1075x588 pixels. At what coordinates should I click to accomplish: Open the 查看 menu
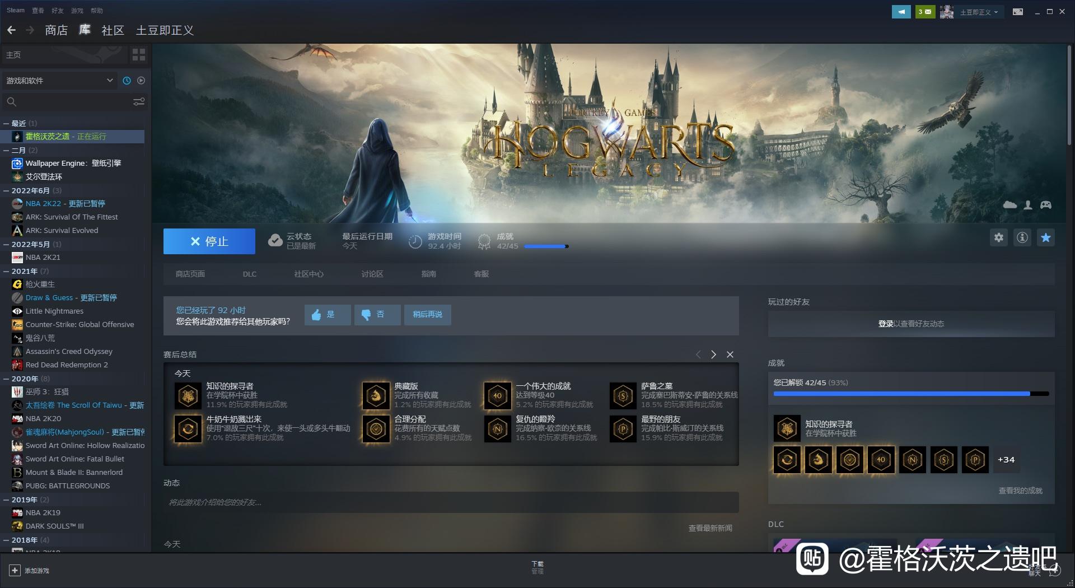pos(38,11)
